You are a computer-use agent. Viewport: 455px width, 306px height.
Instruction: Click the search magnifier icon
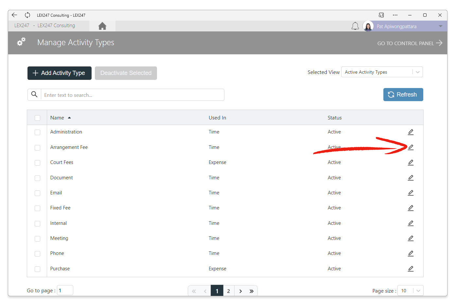(34, 95)
